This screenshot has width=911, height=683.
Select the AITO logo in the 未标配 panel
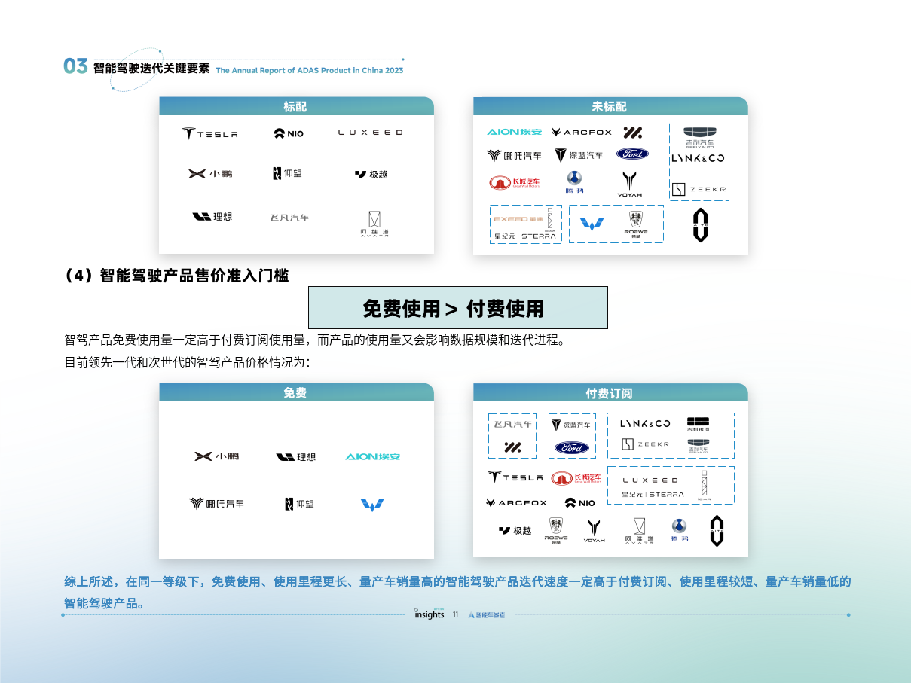701,226
